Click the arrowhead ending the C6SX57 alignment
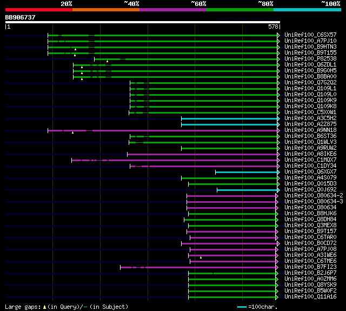Viewport: 346px width, 311px height. [x=278, y=35]
